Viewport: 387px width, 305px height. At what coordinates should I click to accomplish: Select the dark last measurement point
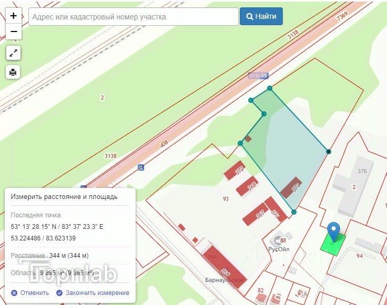tap(329, 152)
